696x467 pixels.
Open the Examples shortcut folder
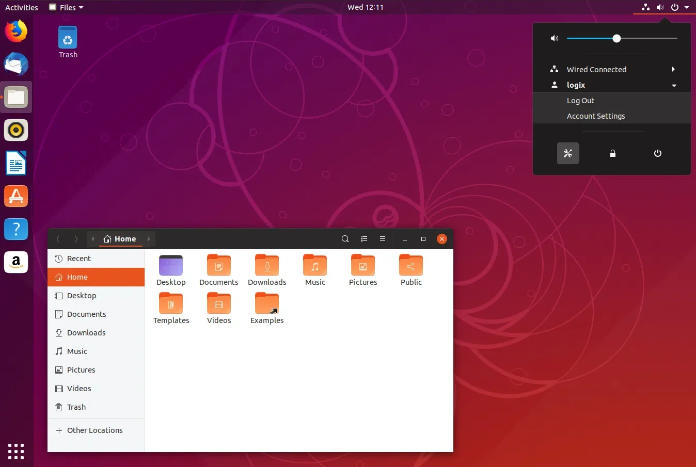[267, 309]
